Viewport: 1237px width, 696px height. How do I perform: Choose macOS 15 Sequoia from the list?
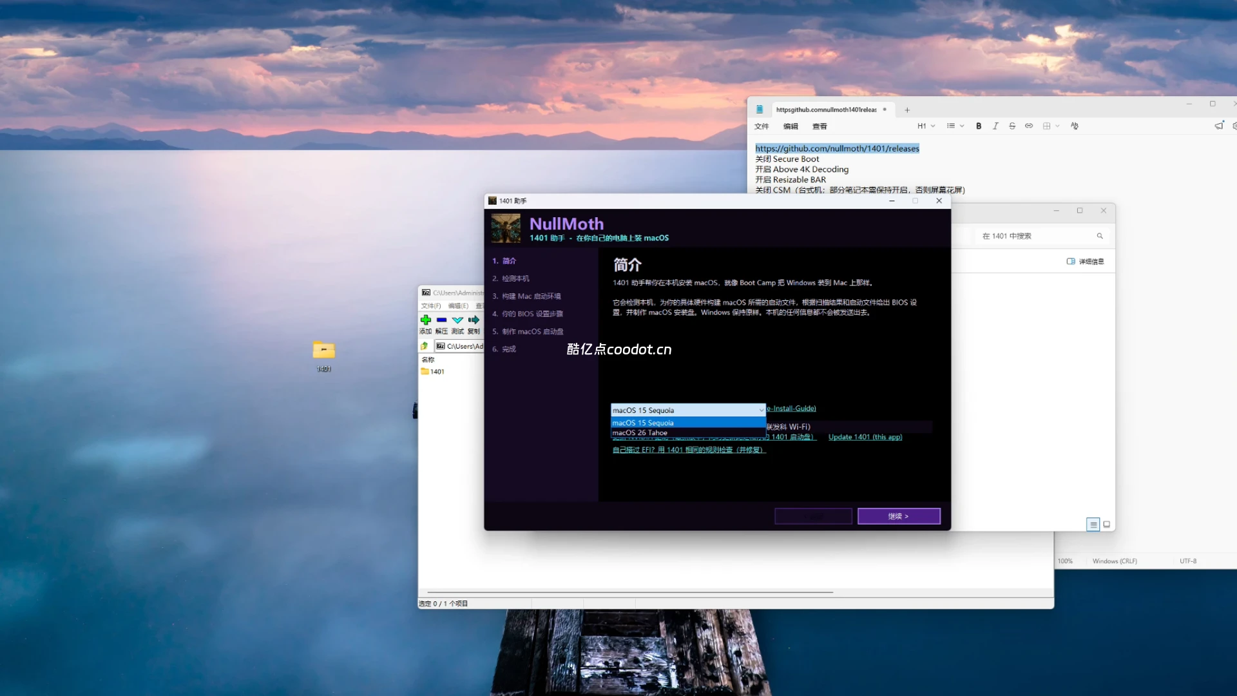pos(688,423)
